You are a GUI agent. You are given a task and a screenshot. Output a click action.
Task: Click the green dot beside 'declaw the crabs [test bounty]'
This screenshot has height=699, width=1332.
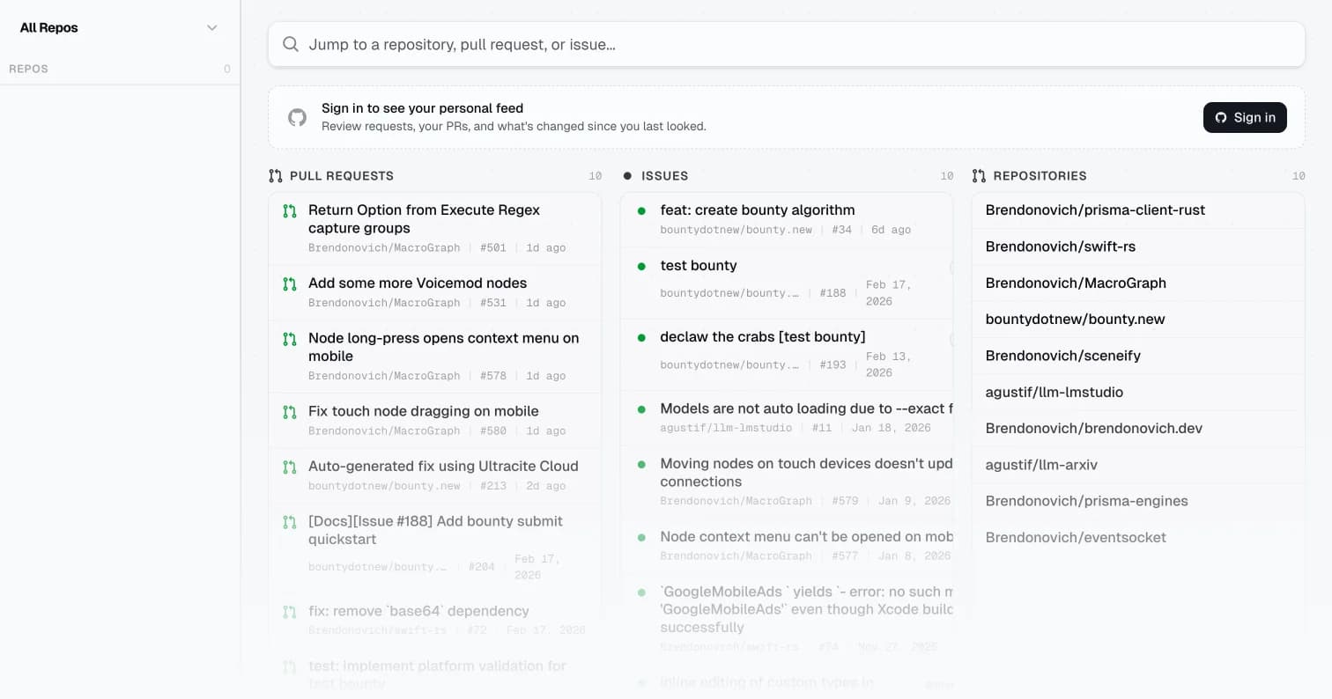(642, 337)
